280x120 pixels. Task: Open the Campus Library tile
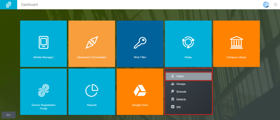pyautogui.click(x=237, y=44)
